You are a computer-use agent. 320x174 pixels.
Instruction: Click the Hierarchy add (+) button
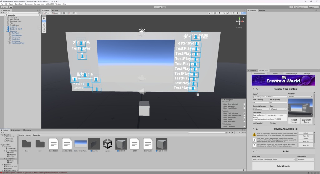[2, 12]
